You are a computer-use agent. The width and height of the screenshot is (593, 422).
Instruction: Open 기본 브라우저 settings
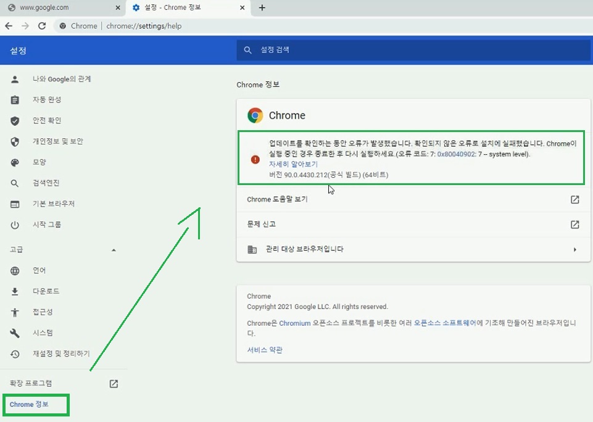[x=54, y=204]
